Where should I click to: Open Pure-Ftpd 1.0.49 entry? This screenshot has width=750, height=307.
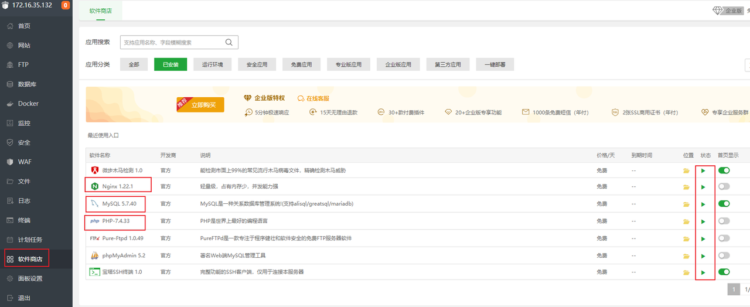coord(122,238)
